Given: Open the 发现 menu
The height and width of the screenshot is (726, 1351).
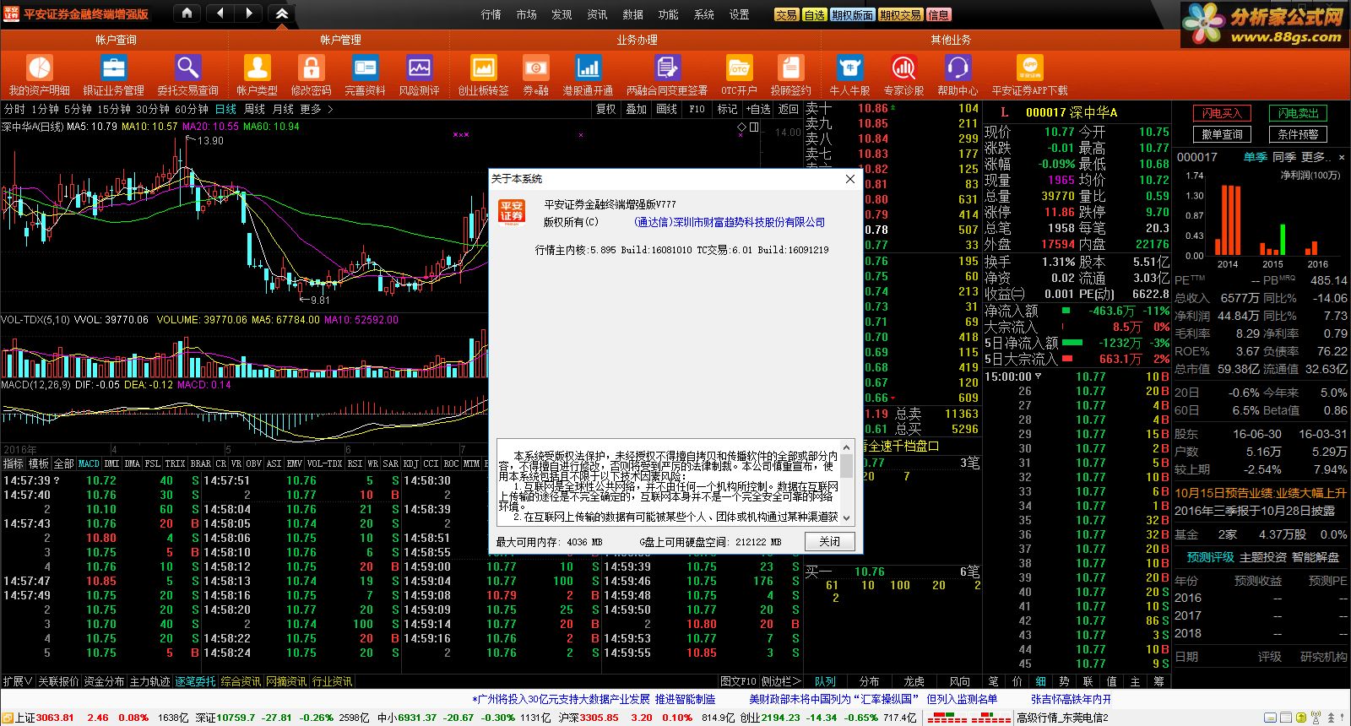Looking at the screenshot, I should coord(562,14).
